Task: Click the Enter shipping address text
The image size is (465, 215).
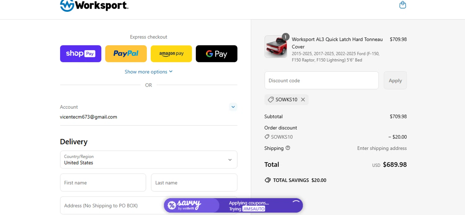Action: pos(382,148)
